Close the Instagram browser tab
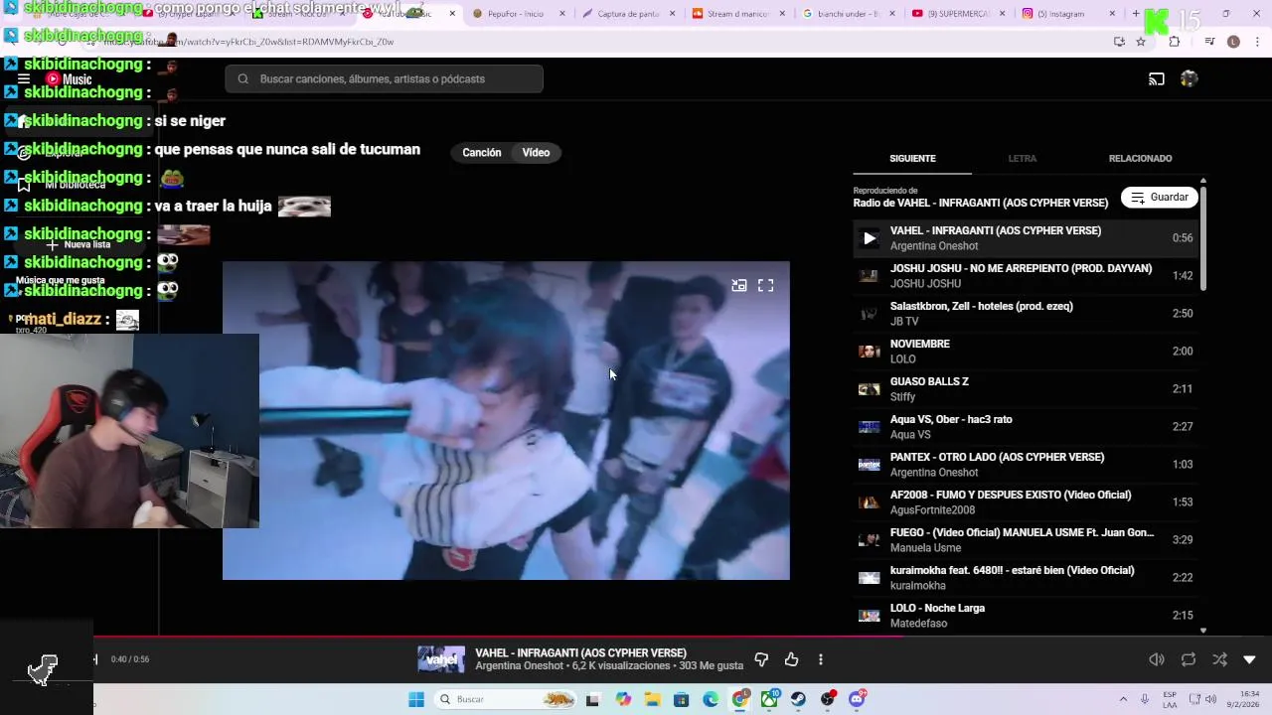The width and height of the screenshot is (1272, 715). click(x=1112, y=14)
